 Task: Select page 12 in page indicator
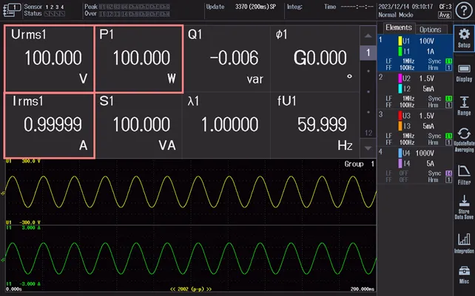point(368,133)
